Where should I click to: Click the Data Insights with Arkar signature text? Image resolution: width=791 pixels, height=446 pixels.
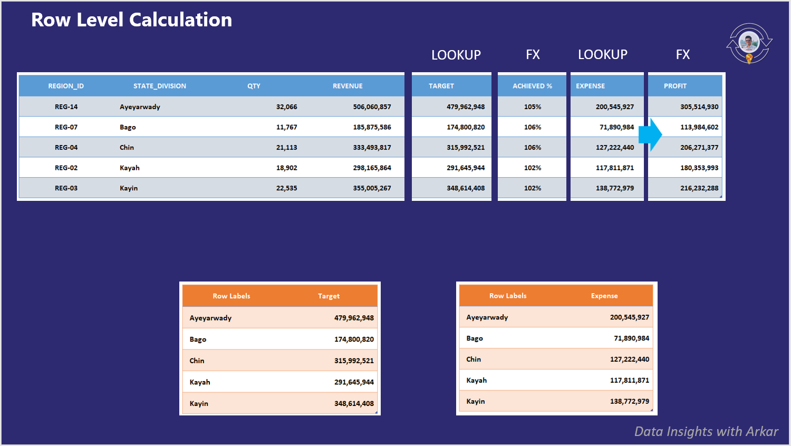[x=707, y=431]
